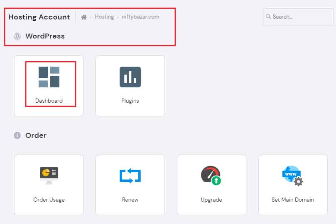Click the Hosting Account page title
Image resolution: width=336 pixels, height=224 pixels.
39,17
